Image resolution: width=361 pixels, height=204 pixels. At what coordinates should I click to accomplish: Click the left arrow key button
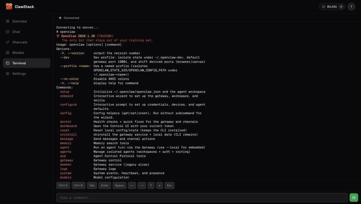point(132,185)
